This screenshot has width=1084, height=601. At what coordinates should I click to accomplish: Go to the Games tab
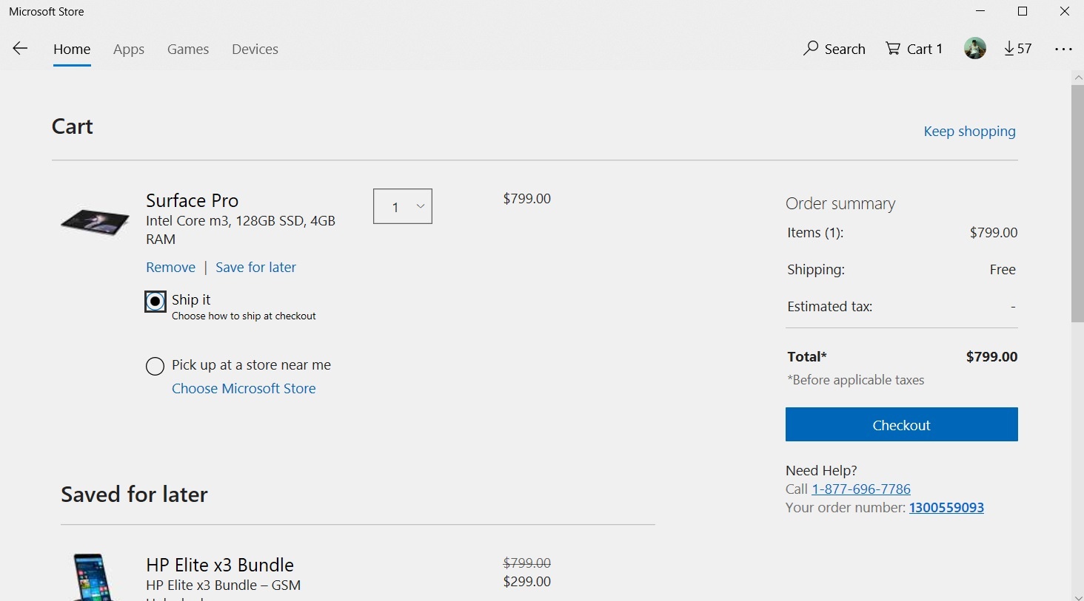188,50
